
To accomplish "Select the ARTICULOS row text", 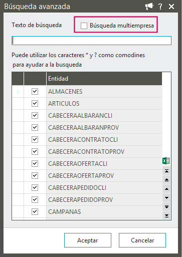I will click(x=64, y=104).
